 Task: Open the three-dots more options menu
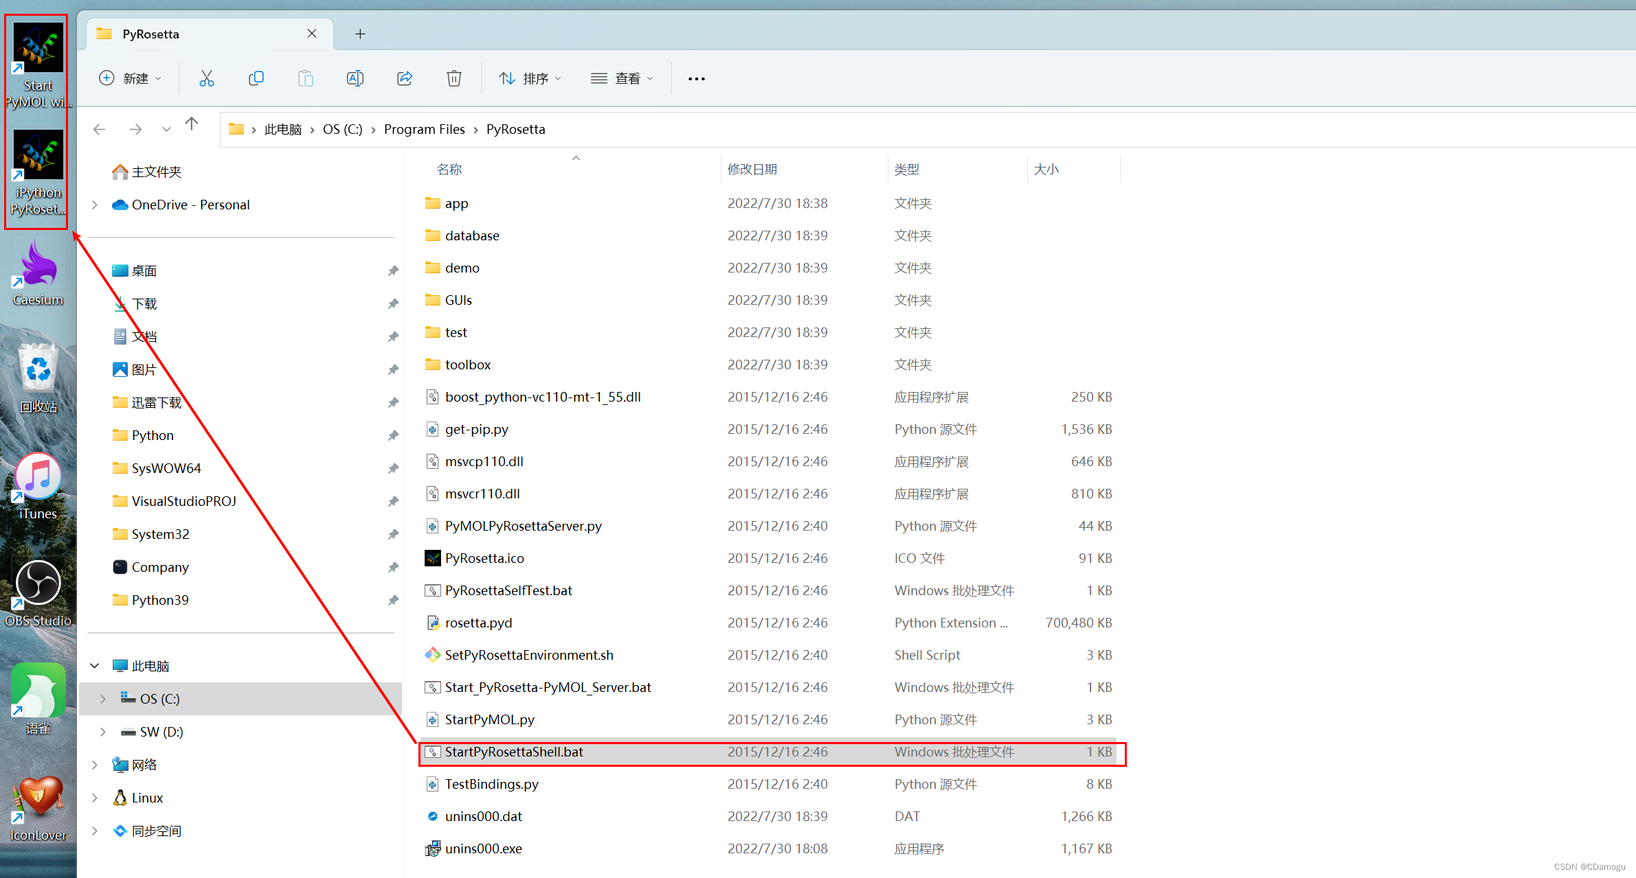696,79
